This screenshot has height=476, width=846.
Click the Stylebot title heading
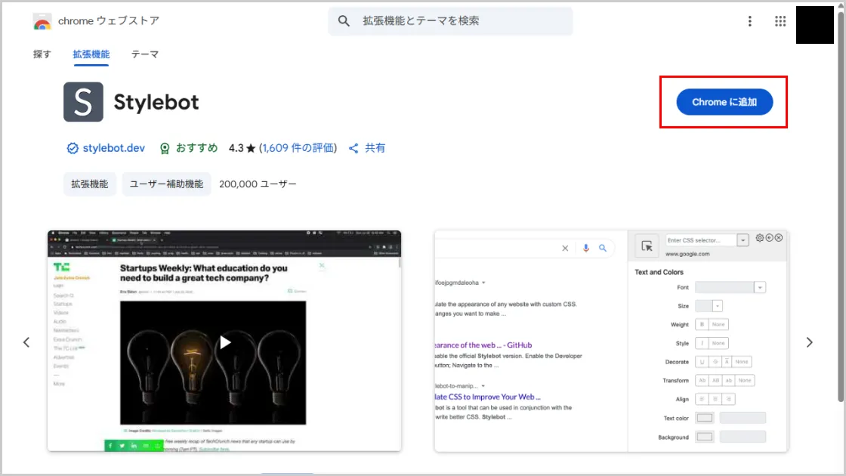tap(156, 102)
